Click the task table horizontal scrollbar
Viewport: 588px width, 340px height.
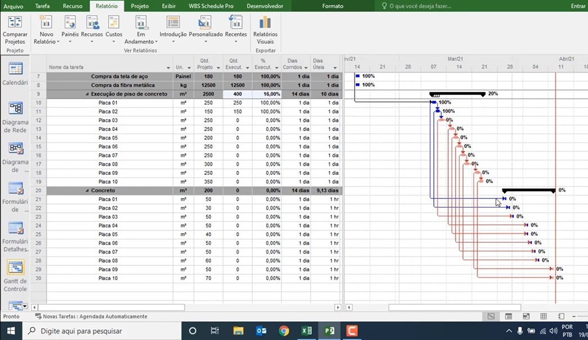[111, 307]
